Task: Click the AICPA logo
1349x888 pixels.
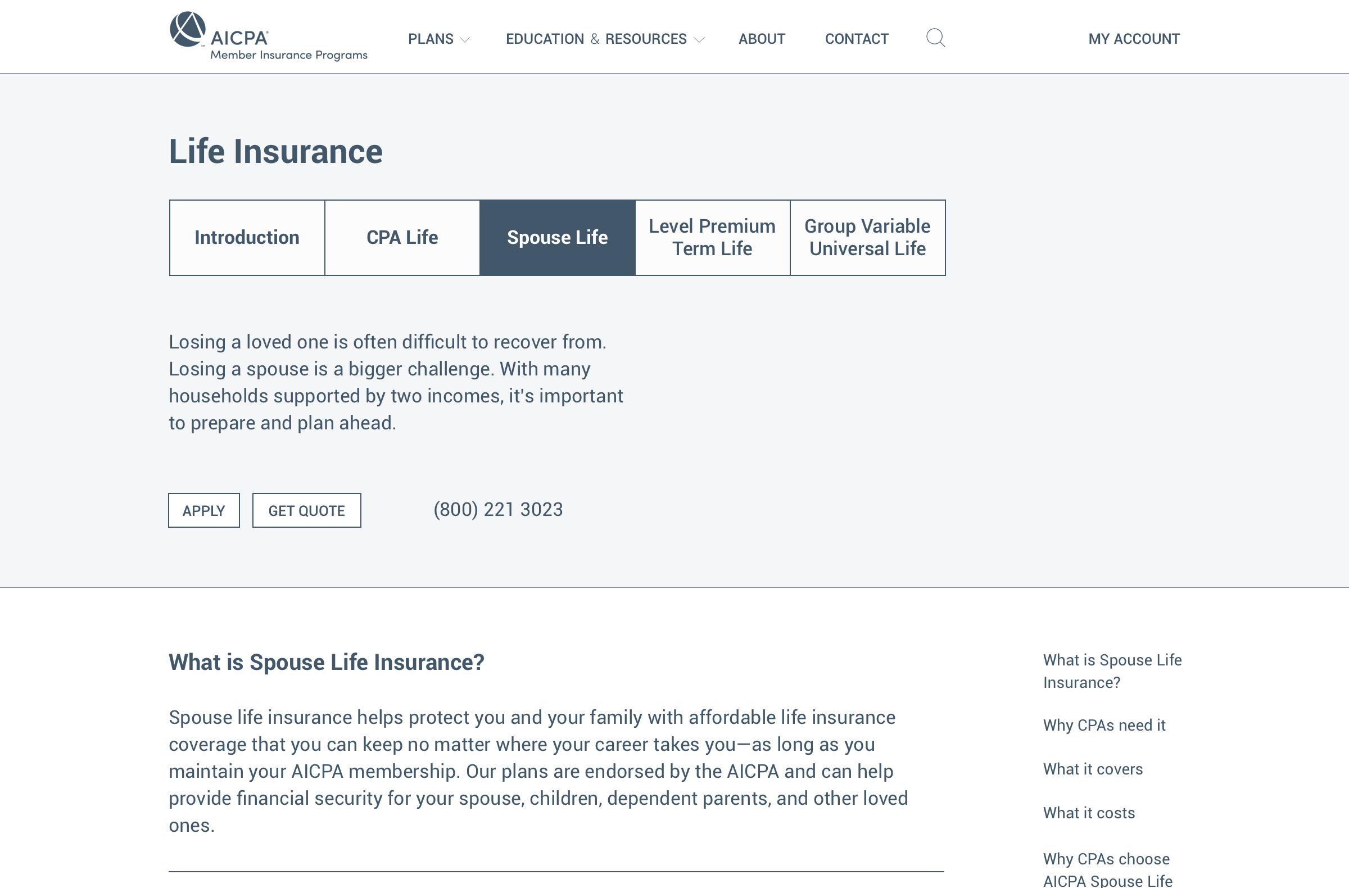Action: coord(268,37)
